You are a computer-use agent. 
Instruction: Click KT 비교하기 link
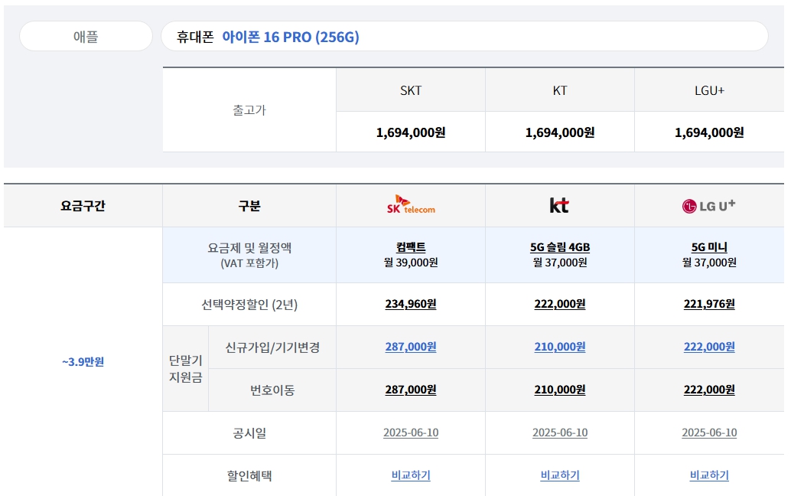click(x=560, y=475)
